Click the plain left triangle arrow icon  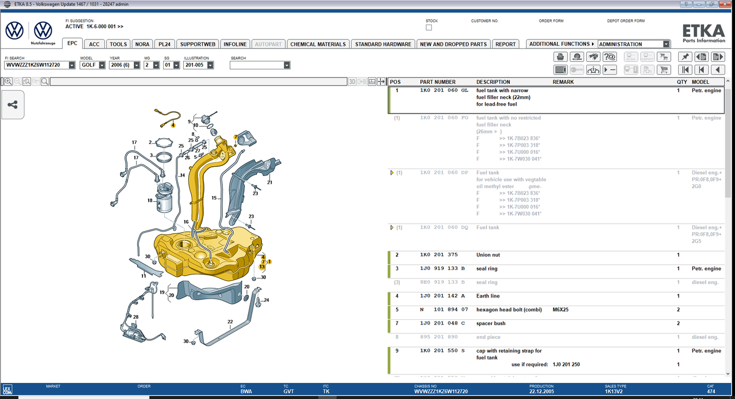tap(718, 70)
